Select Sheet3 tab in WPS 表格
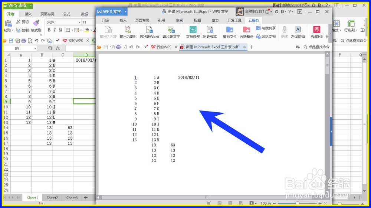This screenshot has height=208, width=371. (72, 198)
